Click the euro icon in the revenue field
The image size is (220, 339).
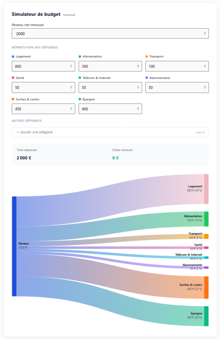(205, 33)
